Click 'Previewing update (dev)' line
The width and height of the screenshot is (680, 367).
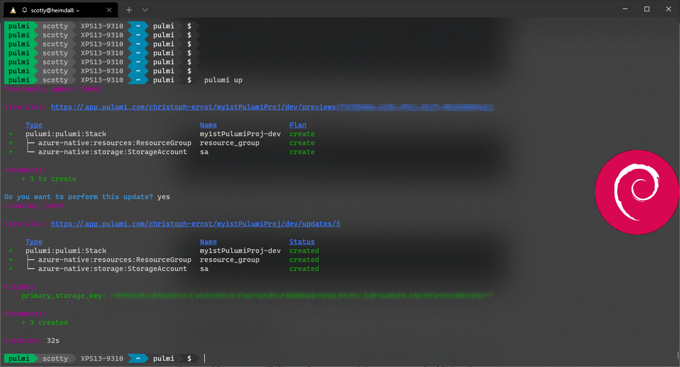[x=53, y=89]
